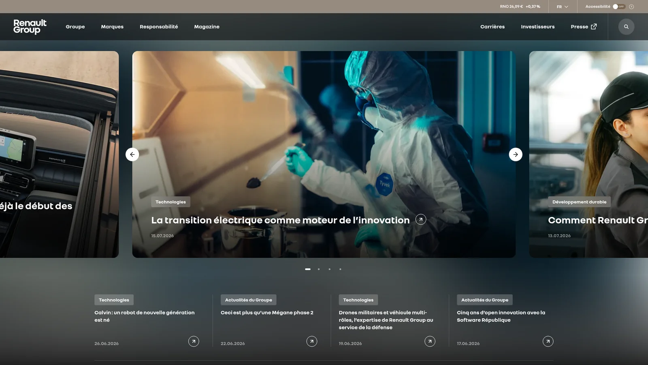This screenshot has width=648, height=365.
Task: Click Actualités du Groupe tag above Mégane article
Action: point(248,300)
